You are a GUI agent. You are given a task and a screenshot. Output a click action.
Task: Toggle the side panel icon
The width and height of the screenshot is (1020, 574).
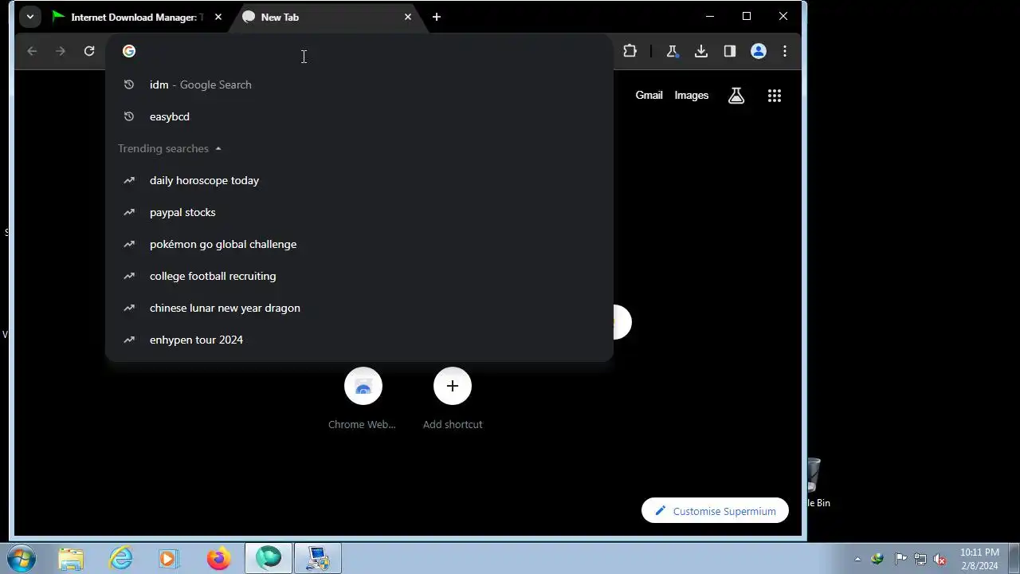(730, 51)
